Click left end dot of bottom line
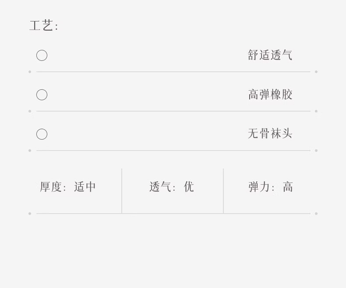Viewport: 346px width, 288px height. 30,214
